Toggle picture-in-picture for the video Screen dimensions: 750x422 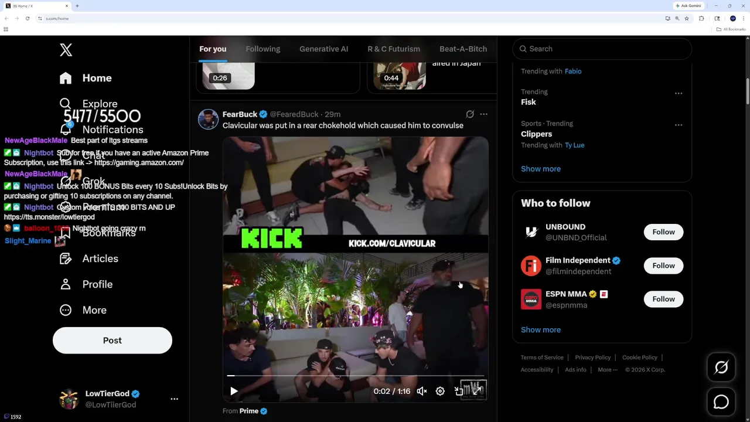tap(459, 391)
